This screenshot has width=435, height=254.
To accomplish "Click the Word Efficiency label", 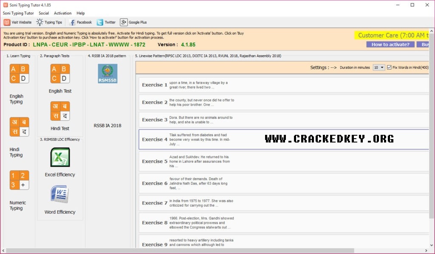I will coord(60,212).
